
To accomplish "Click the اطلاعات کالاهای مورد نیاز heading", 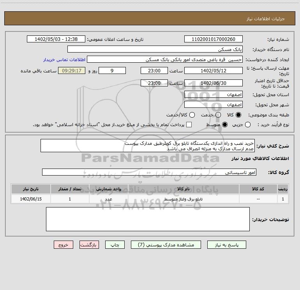I will tap(260, 158).
